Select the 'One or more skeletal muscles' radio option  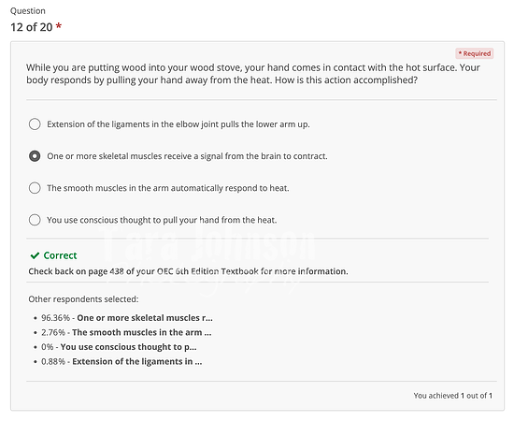point(35,156)
